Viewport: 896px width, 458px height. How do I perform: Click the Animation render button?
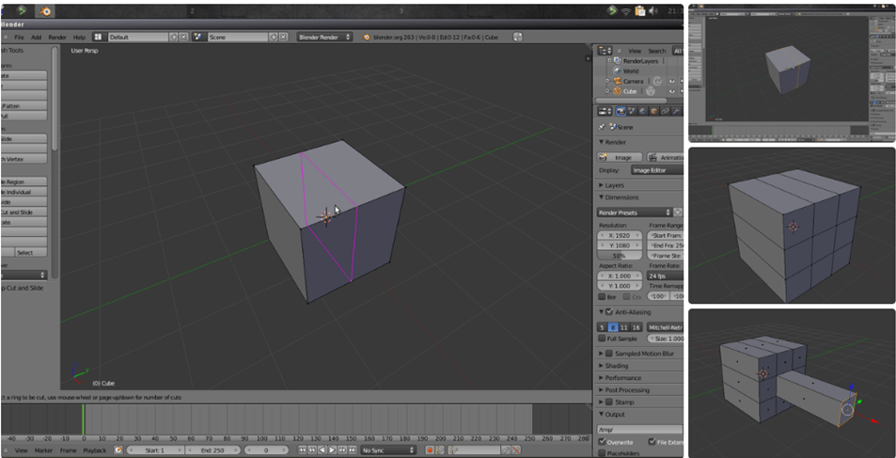pyautogui.click(x=665, y=157)
